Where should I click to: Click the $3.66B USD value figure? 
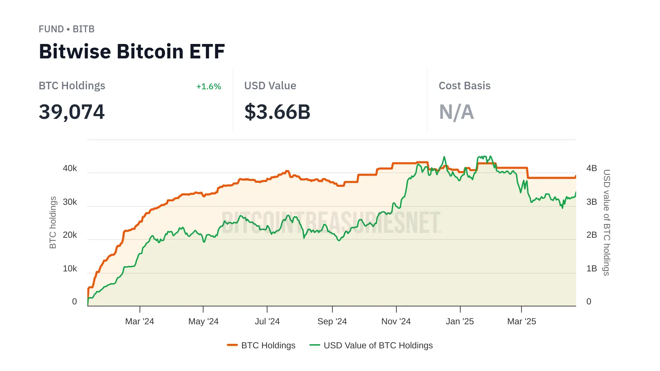point(277,112)
